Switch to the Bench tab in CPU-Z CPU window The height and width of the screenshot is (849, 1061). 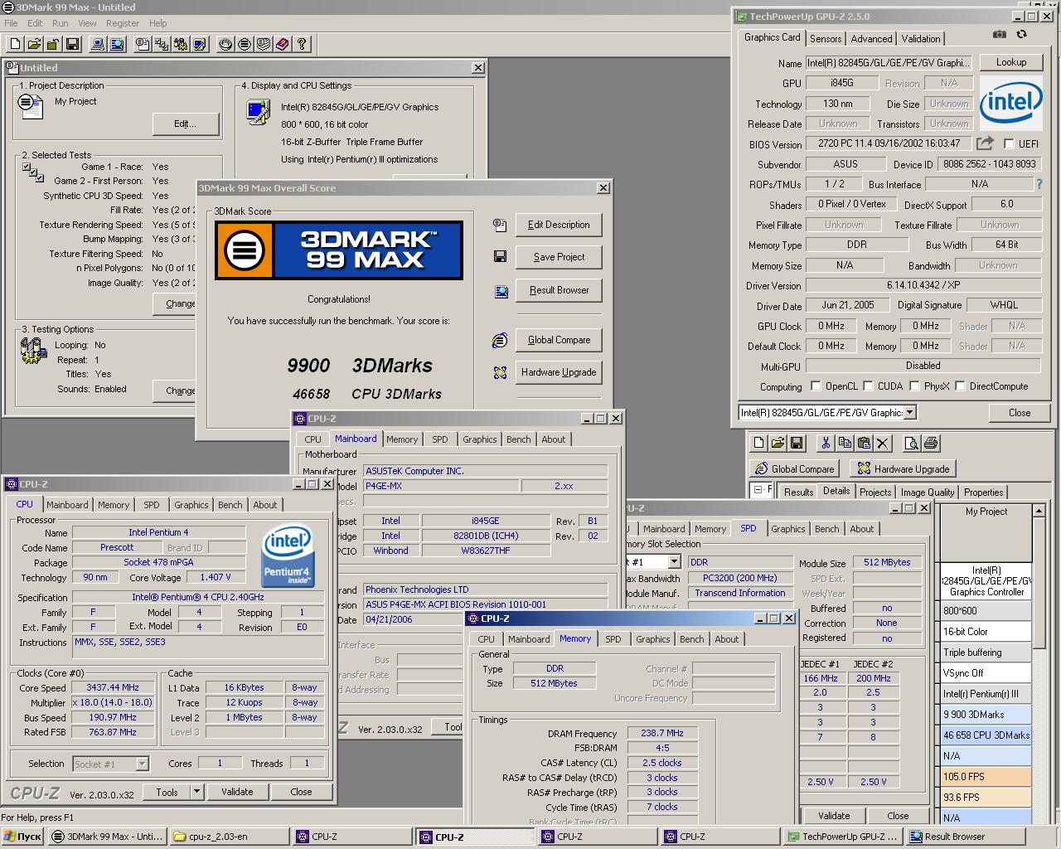(230, 505)
